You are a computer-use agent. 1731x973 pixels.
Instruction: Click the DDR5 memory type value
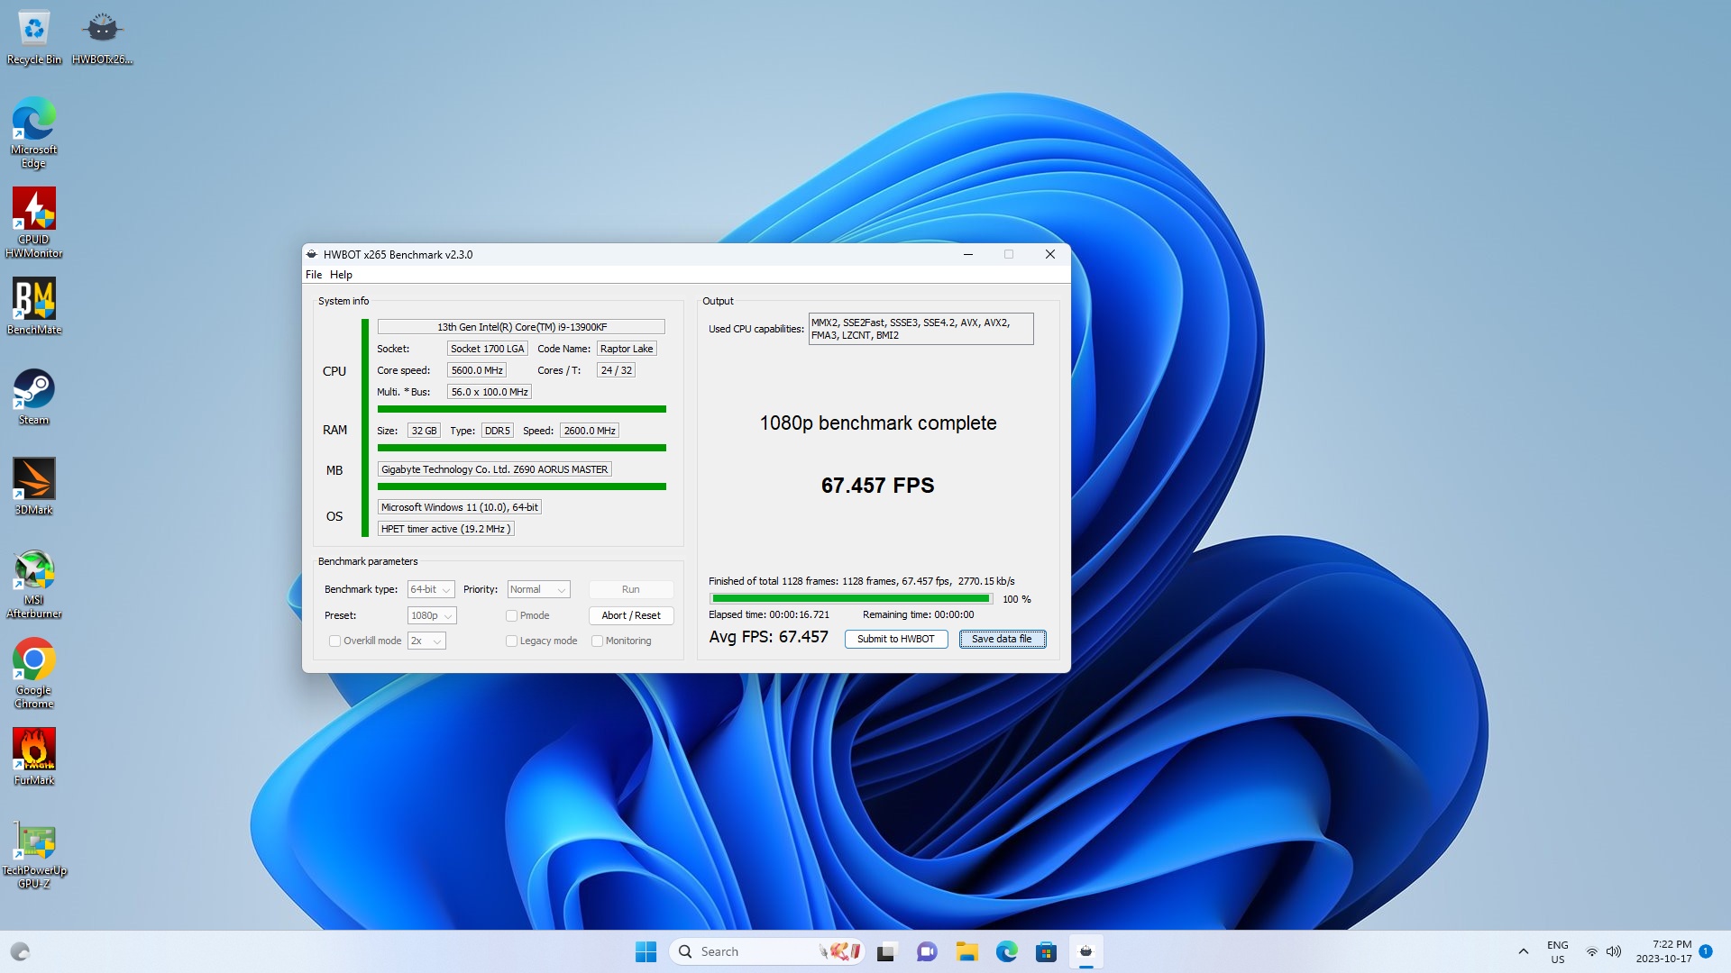click(x=498, y=431)
